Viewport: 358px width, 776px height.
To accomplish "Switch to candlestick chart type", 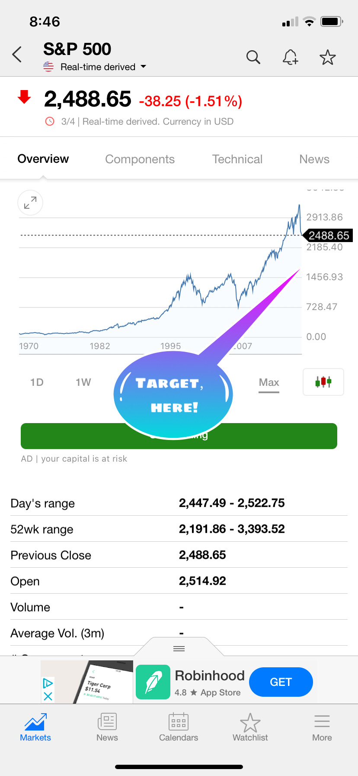I will pos(323,382).
